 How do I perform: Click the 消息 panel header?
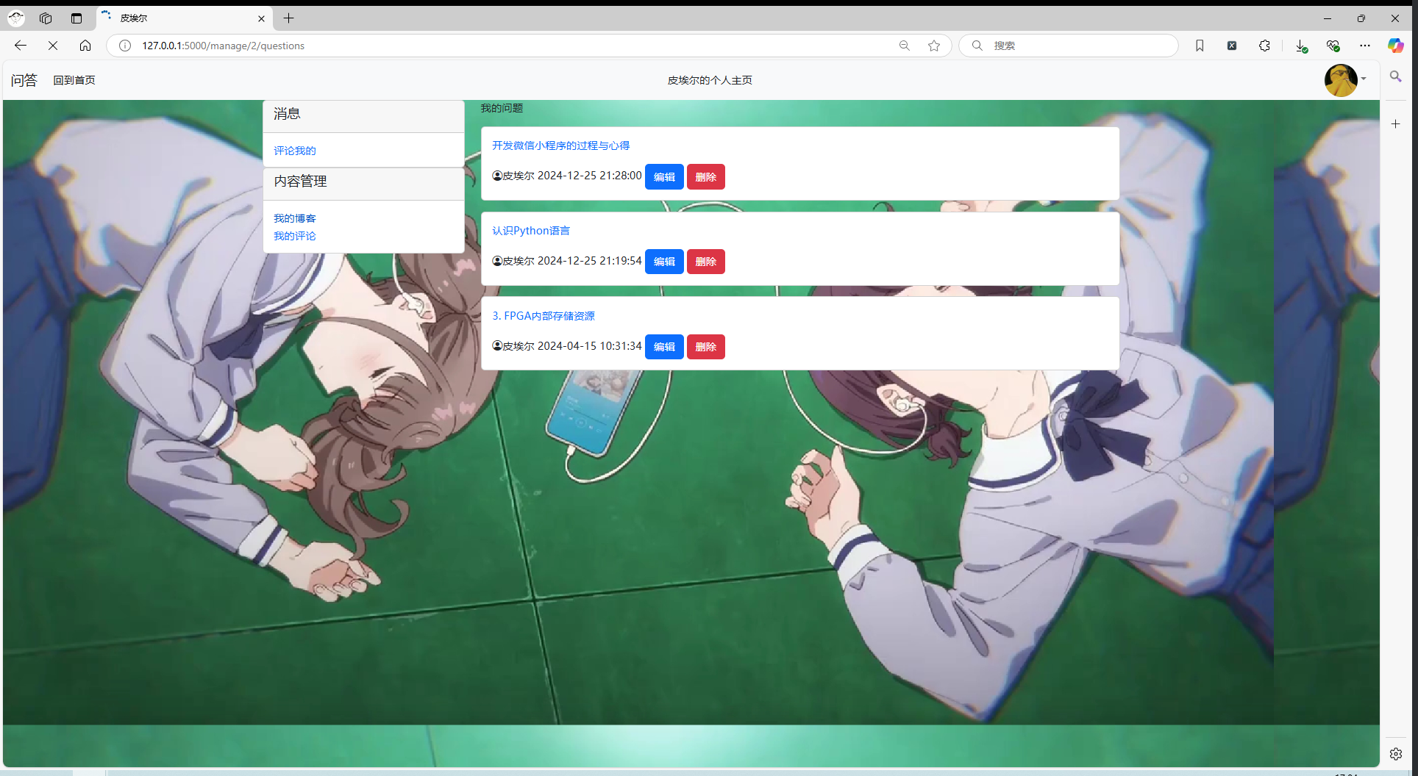[363, 116]
